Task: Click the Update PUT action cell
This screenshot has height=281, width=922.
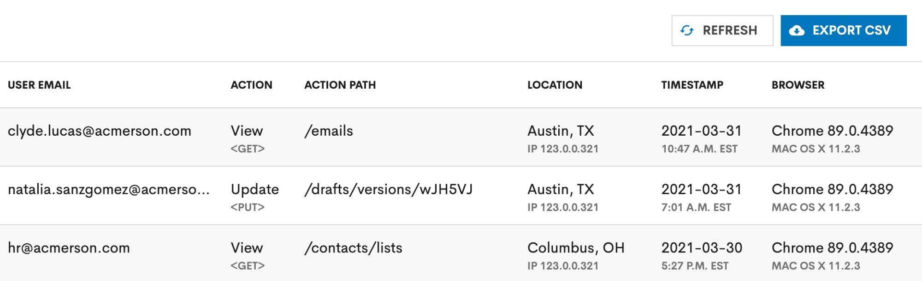Action: pos(255,197)
